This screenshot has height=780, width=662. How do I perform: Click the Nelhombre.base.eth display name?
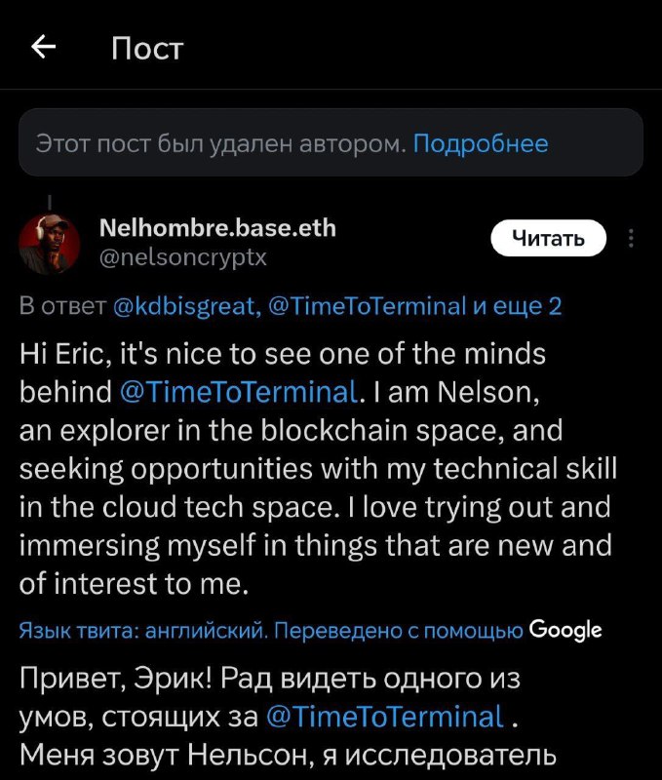pos(218,228)
